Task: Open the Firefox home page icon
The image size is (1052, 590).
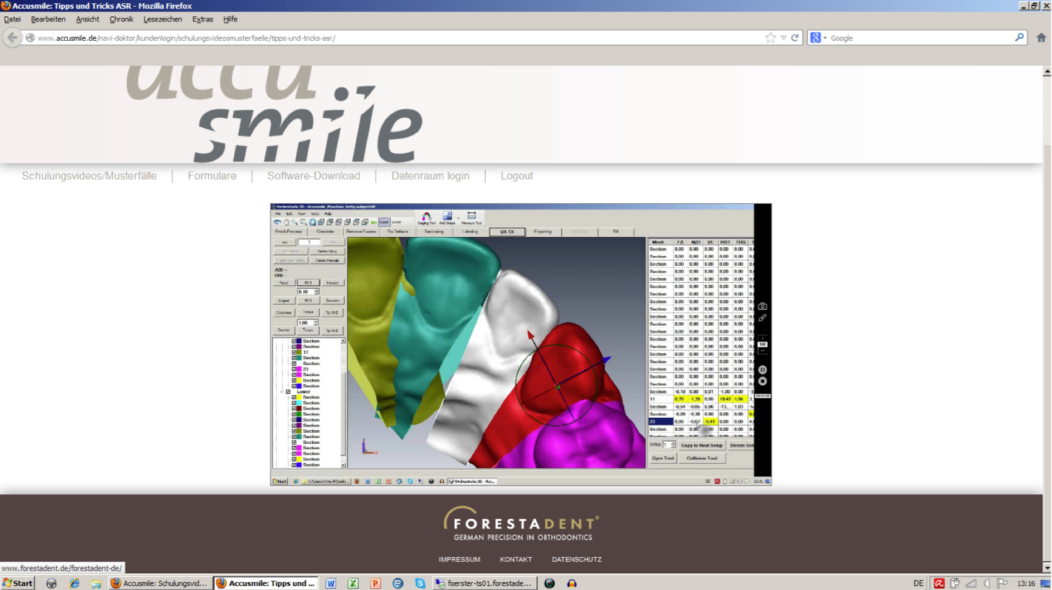Action: click(1041, 38)
